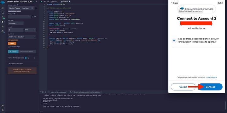Click the Connect to Account 2 heading

(197, 19)
